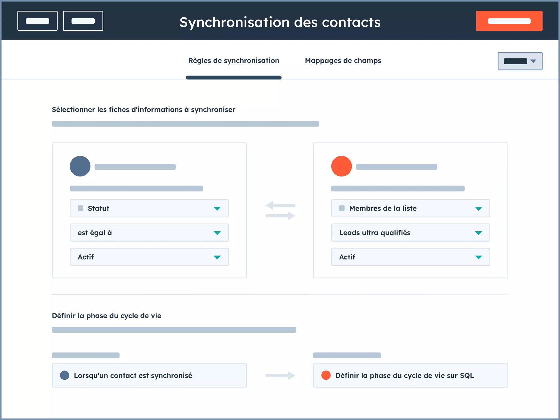Screen dimensions: 560x420
Task: Open the 'est égal à' operator dropdown
Action: click(x=149, y=233)
